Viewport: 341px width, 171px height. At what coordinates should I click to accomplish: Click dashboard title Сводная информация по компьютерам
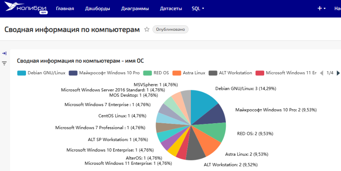click(x=72, y=30)
